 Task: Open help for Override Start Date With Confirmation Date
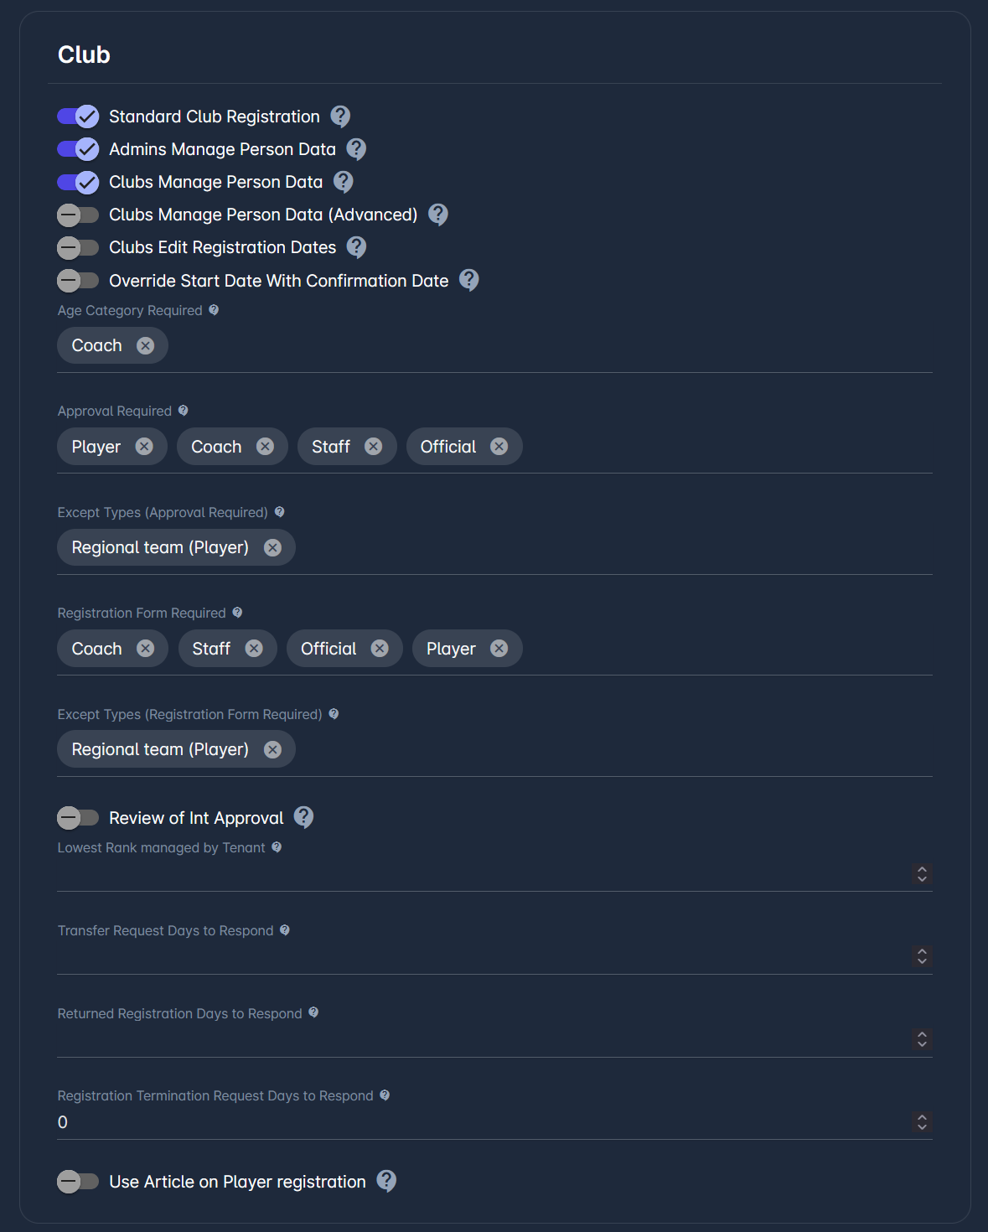[469, 280]
